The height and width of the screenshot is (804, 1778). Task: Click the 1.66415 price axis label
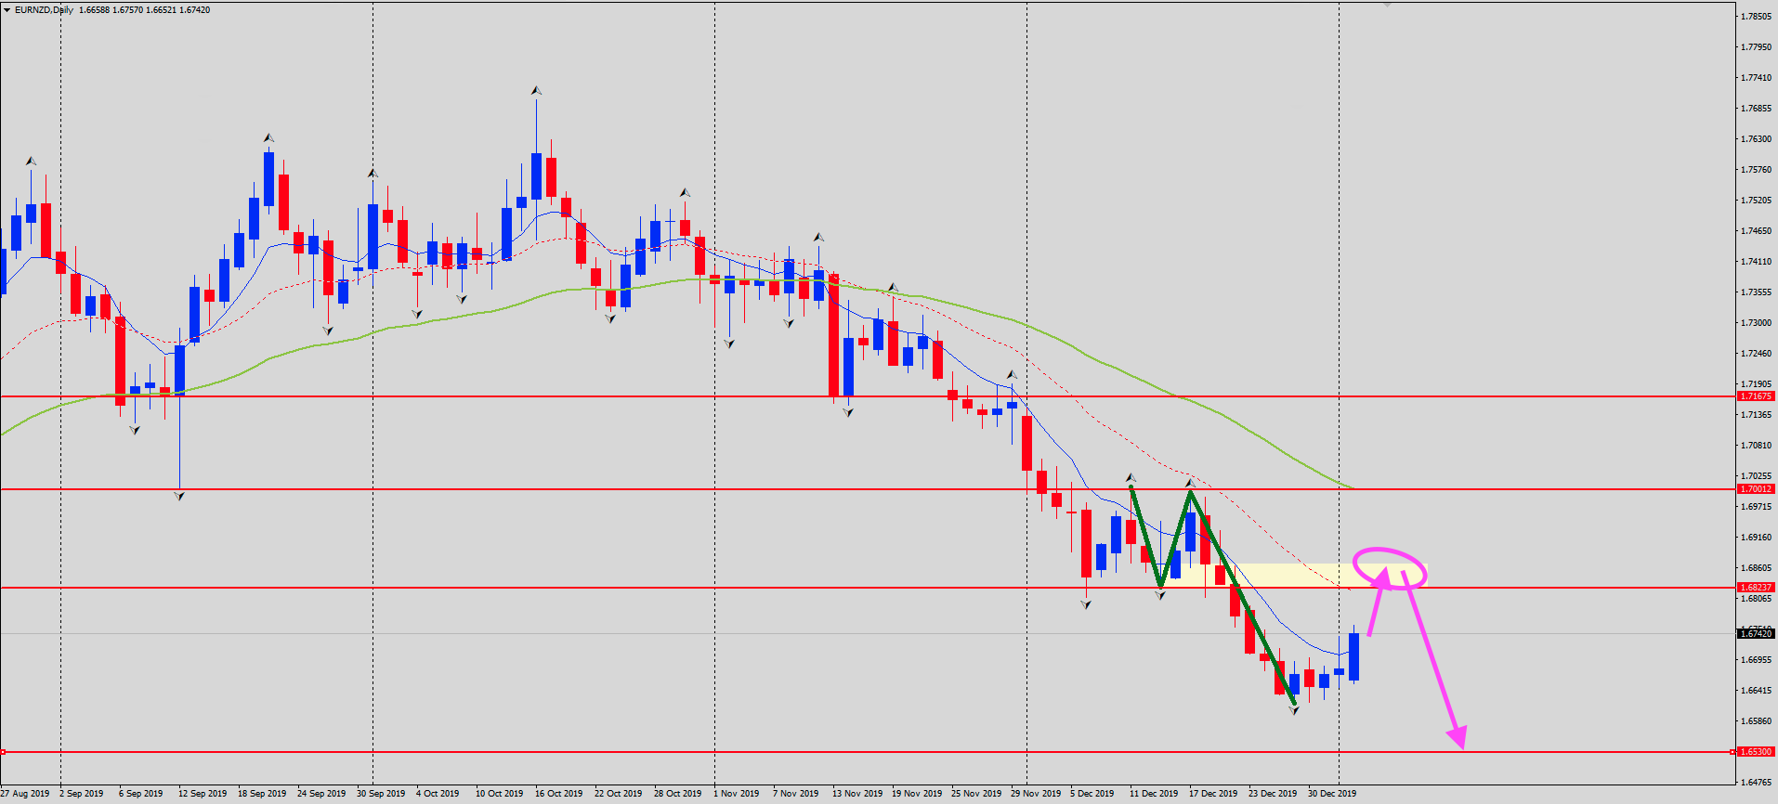(x=1756, y=691)
